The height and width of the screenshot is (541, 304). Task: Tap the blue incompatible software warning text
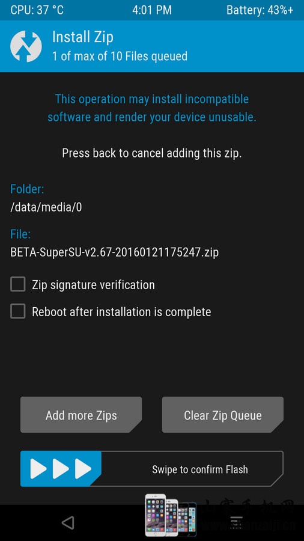click(x=151, y=108)
